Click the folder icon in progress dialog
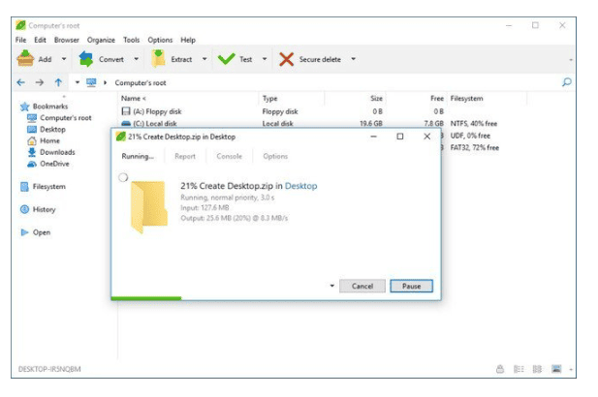Image resolution: width=598 pixels, height=397 pixels. (149, 207)
